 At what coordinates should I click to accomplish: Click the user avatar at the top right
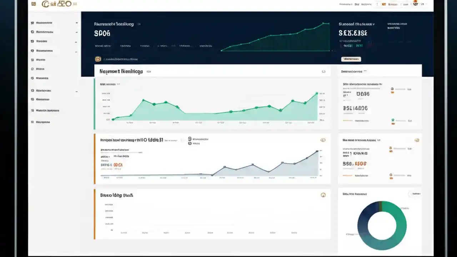click(415, 4)
